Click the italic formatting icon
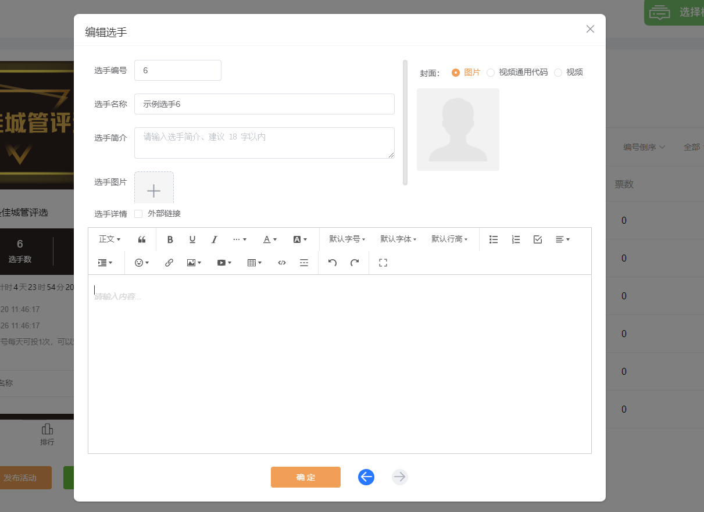This screenshot has height=512, width=704. [x=214, y=239]
